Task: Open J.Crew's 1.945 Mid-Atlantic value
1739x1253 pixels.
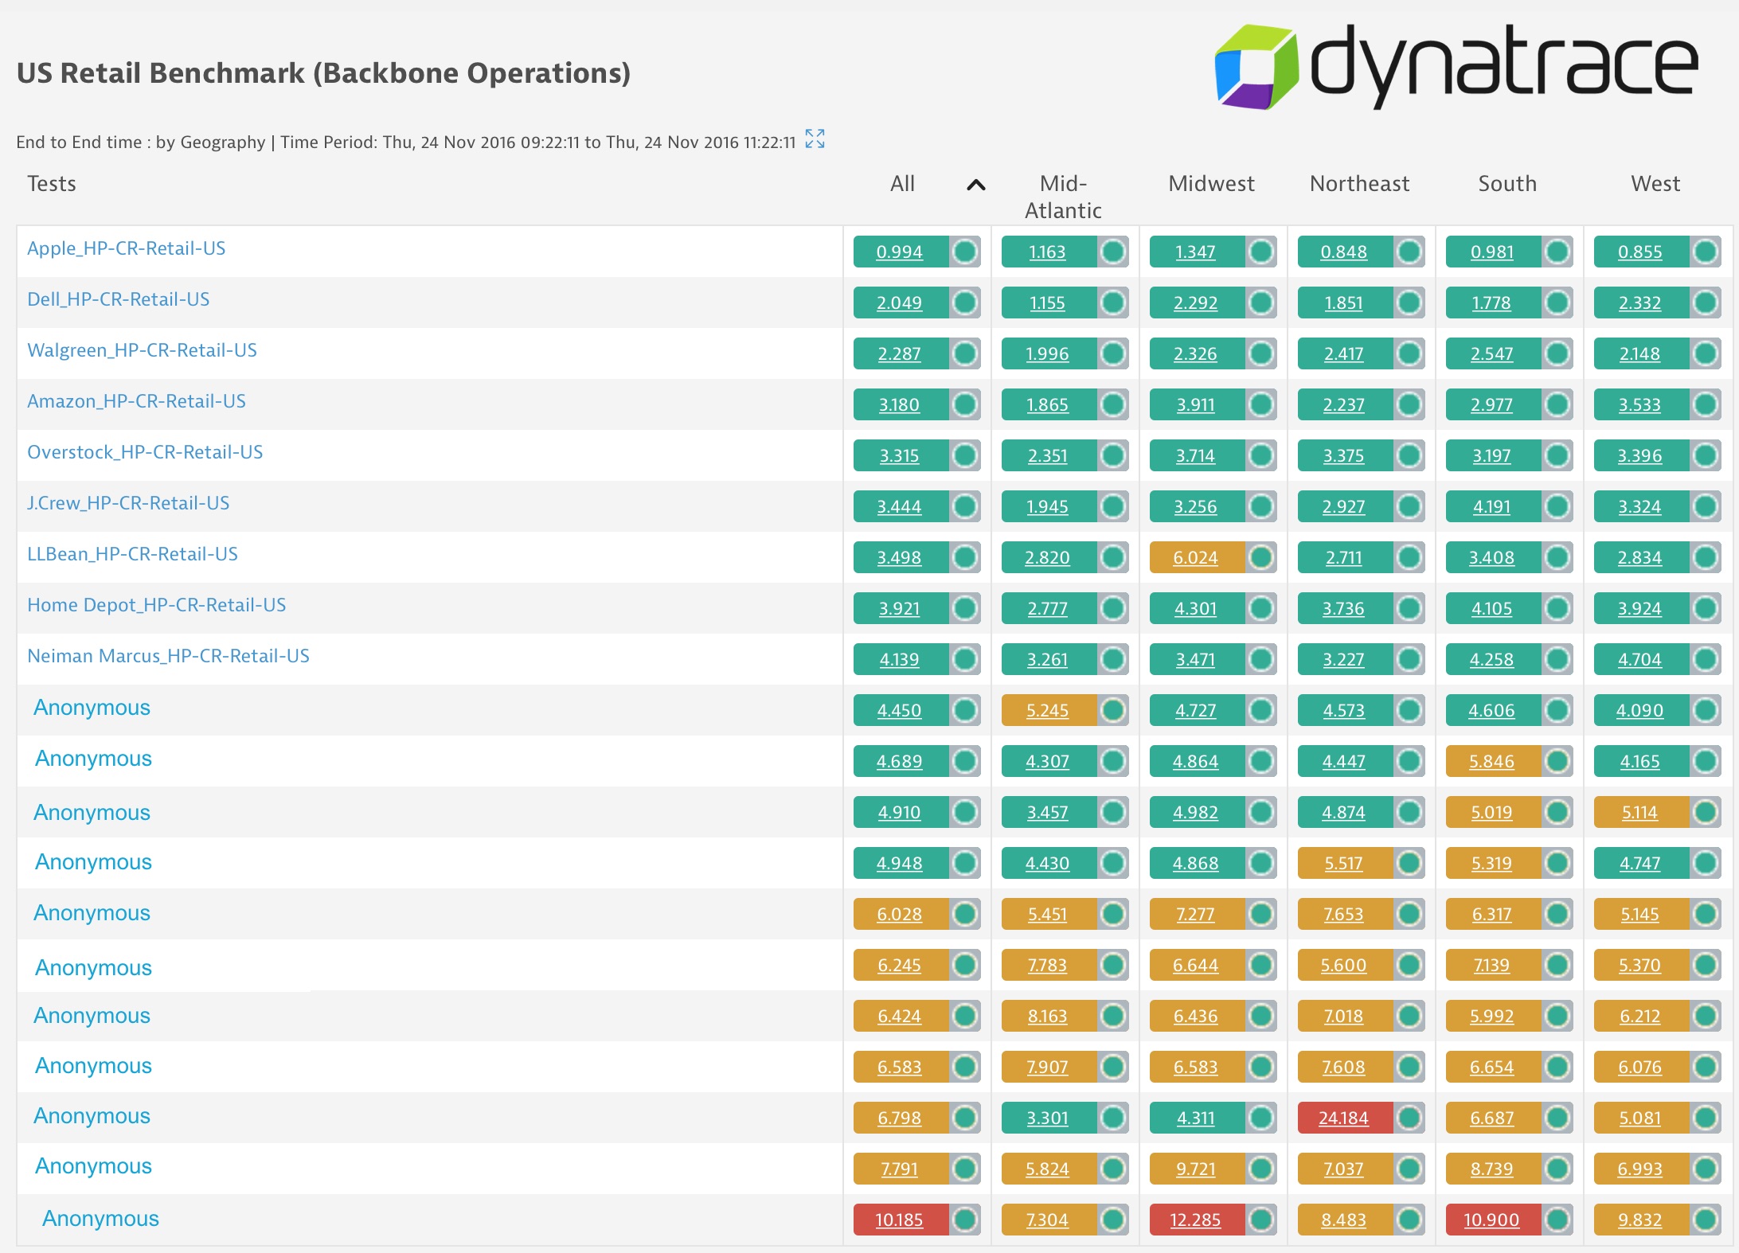Action: pyautogui.click(x=1047, y=506)
